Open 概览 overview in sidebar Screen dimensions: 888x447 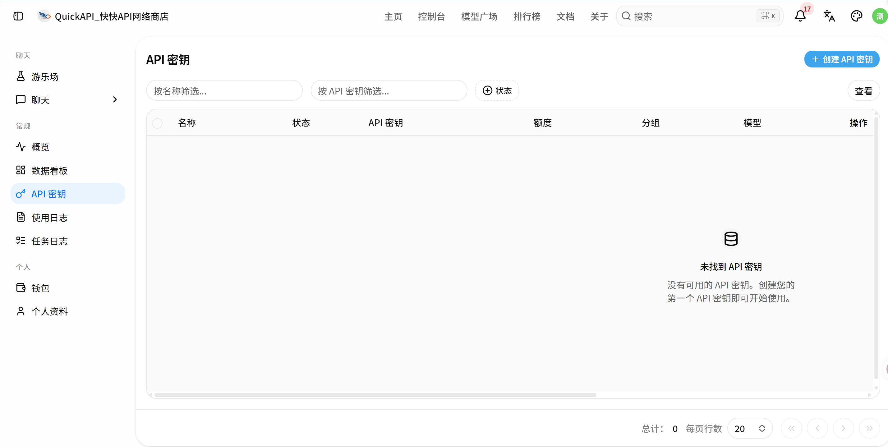(68, 147)
